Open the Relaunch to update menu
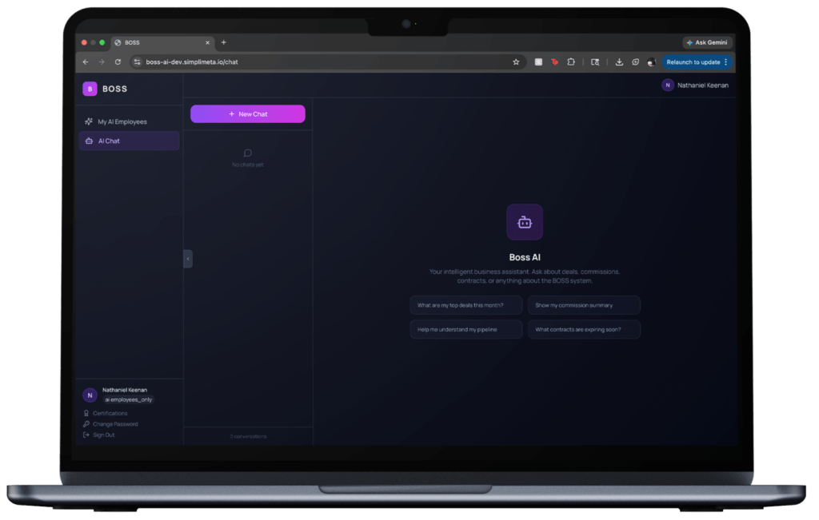819x520 pixels. (x=695, y=62)
